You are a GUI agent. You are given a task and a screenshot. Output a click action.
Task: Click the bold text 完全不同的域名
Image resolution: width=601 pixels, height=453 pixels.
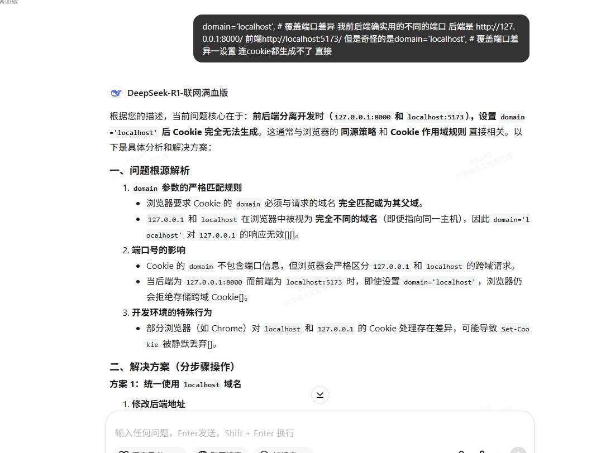tap(346, 219)
